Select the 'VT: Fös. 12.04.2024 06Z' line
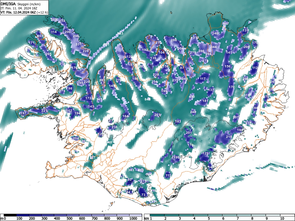Screen dimensions: 295x221 (x=18, y=12)
